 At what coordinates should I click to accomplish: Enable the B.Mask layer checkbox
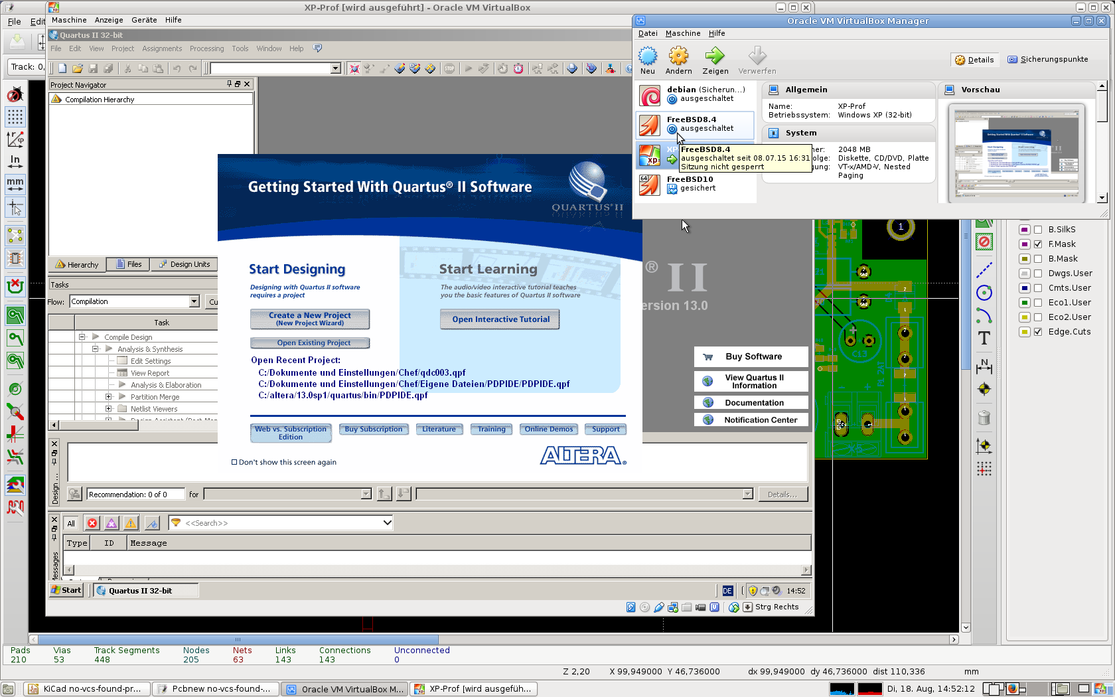pos(1038,259)
